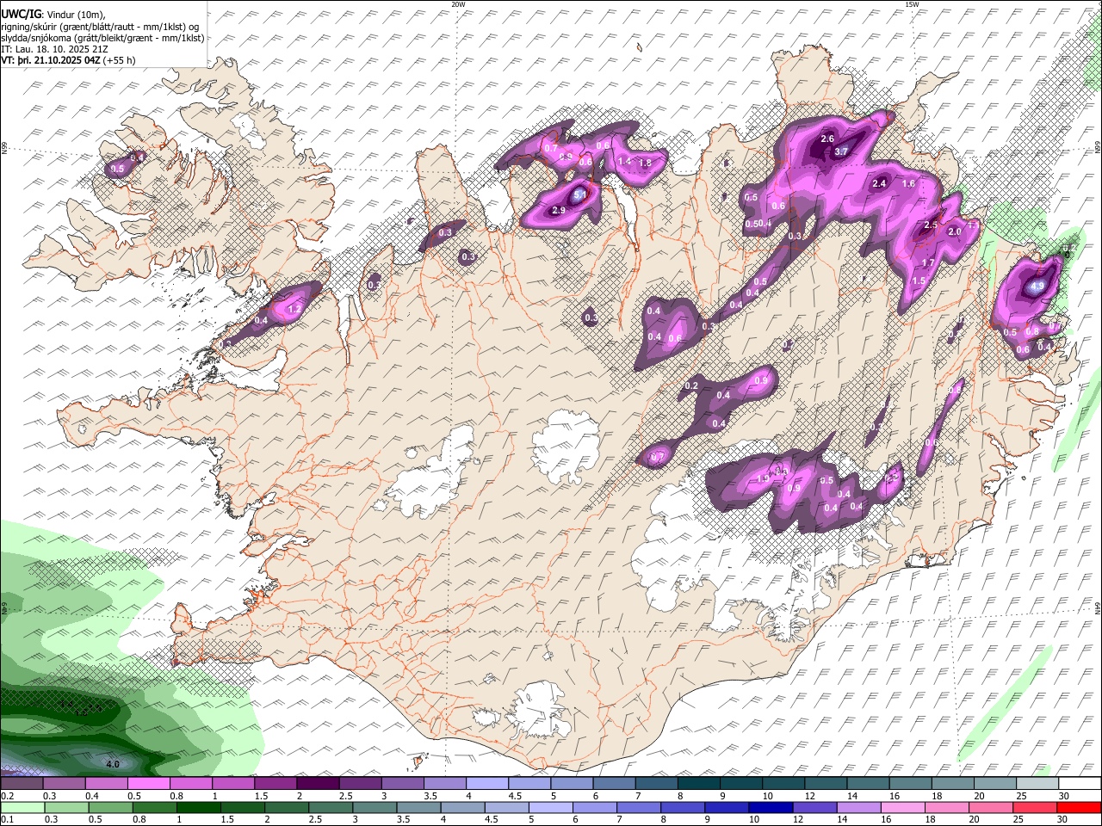Select the lavender top-scale swatch between 4 and 4.5
The image size is (1102, 826).
(486, 783)
